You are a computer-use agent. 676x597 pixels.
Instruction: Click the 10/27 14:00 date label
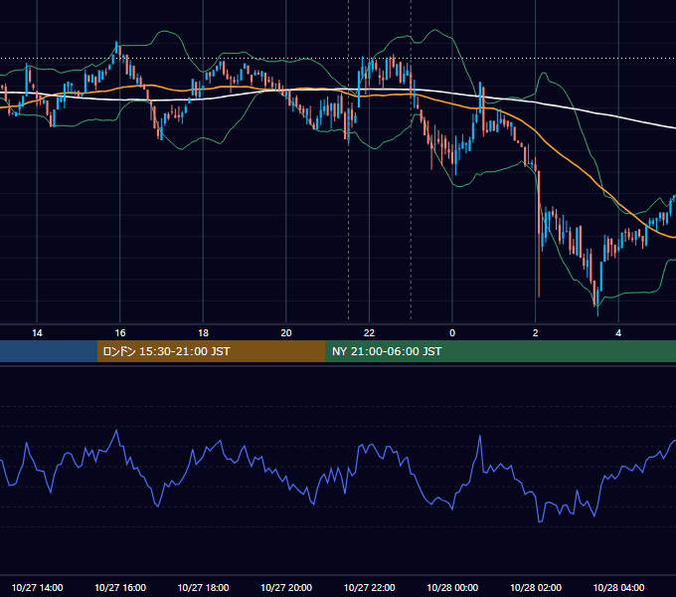tap(37, 587)
